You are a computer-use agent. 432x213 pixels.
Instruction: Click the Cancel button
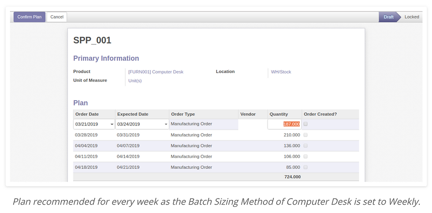[57, 17]
